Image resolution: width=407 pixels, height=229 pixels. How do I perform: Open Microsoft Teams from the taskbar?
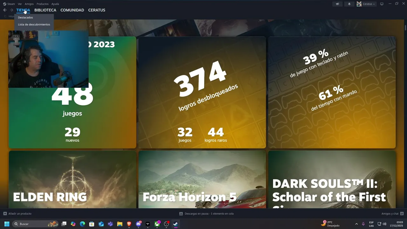(x=110, y=224)
